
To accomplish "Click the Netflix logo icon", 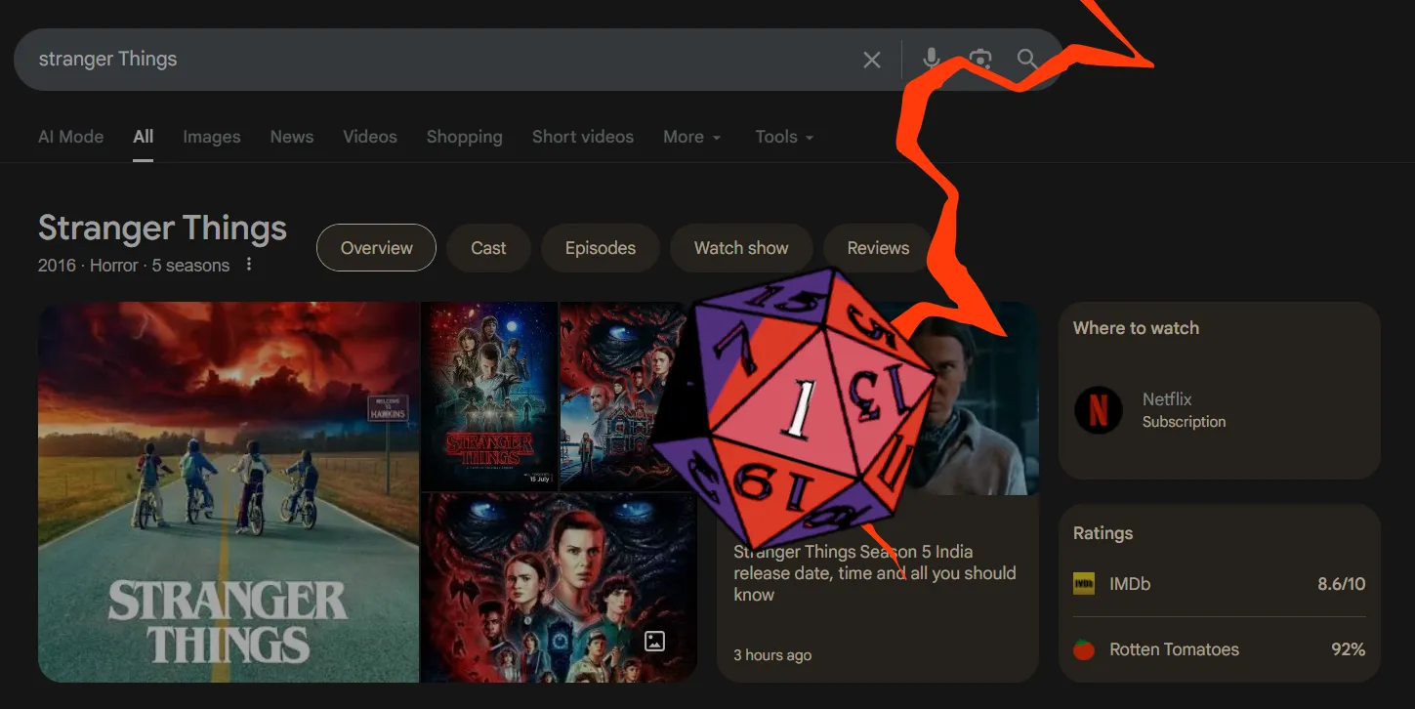I will (1099, 410).
